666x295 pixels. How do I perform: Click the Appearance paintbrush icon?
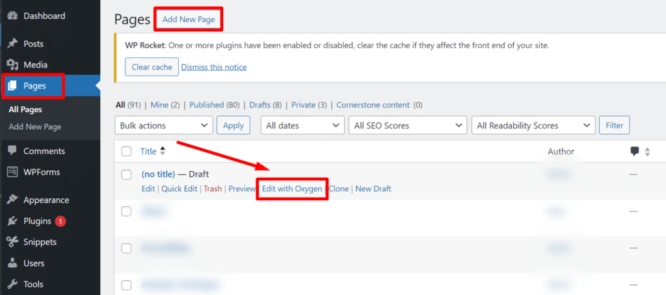click(x=12, y=200)
